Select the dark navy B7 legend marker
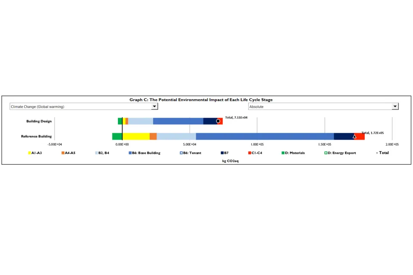Screen dimensions: 413x275 (222, 153)
